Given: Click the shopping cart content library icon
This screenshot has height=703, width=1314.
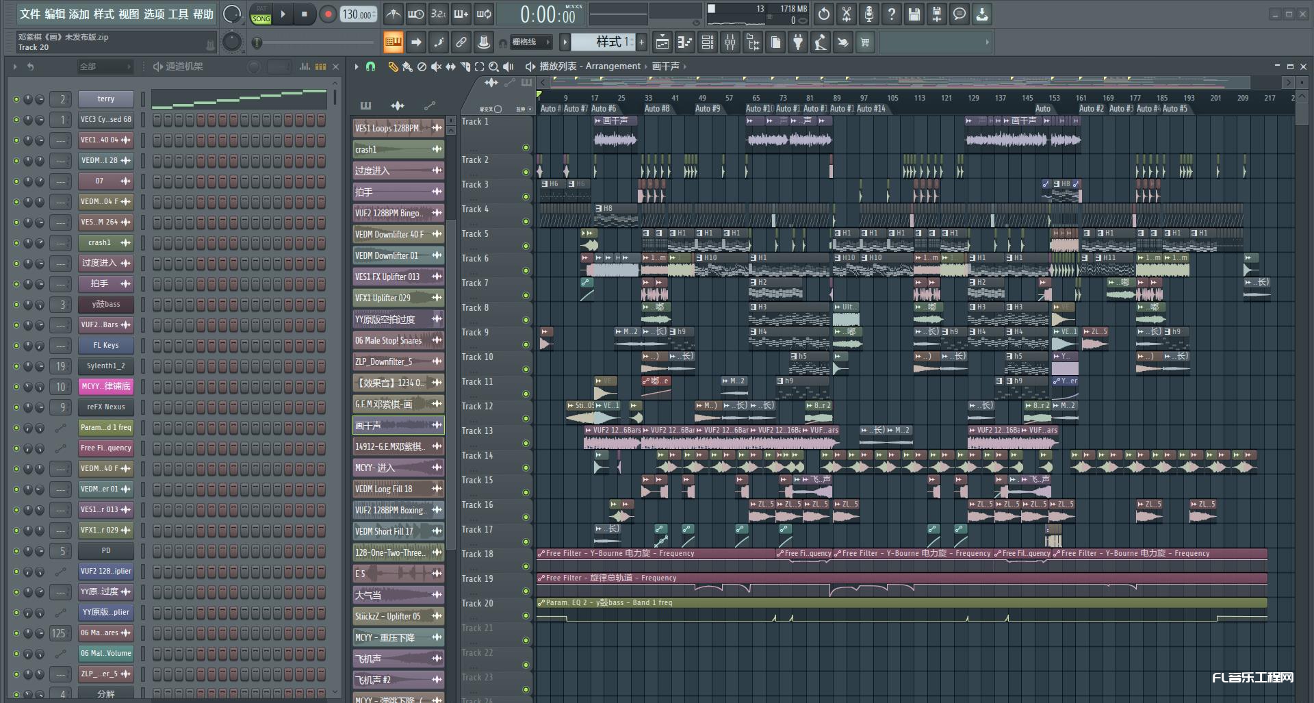Looking at the screenshot, I should [x=865, y=42].
